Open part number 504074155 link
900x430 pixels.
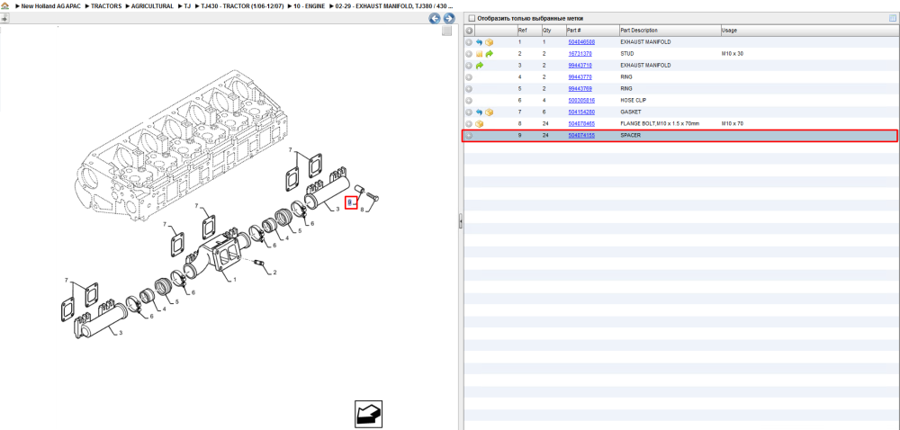pyautogui.click(x=580, y=136)
